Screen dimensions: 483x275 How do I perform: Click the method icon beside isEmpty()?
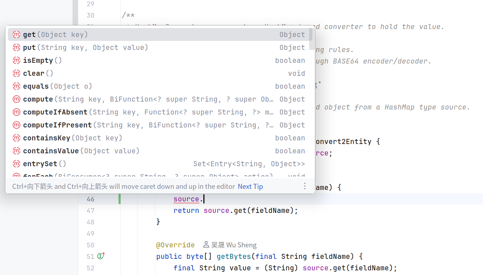click(x=16, y=61)
